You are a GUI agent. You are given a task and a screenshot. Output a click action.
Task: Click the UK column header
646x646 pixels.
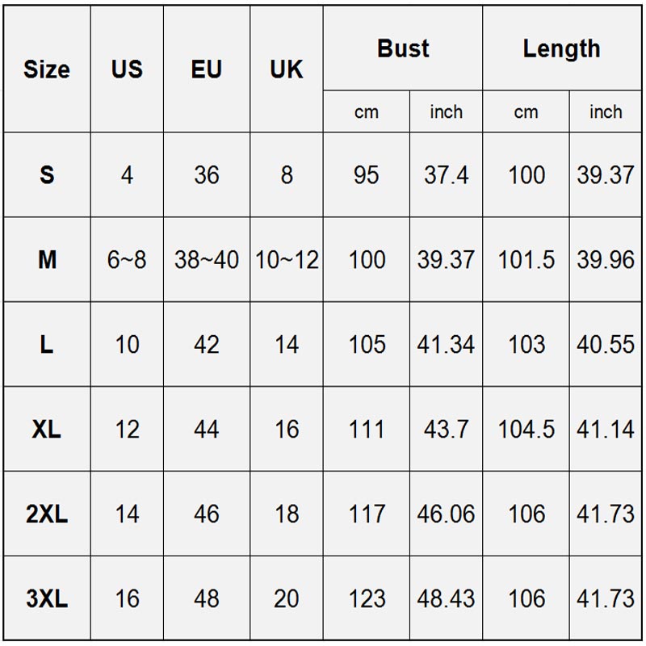point(287,69)
